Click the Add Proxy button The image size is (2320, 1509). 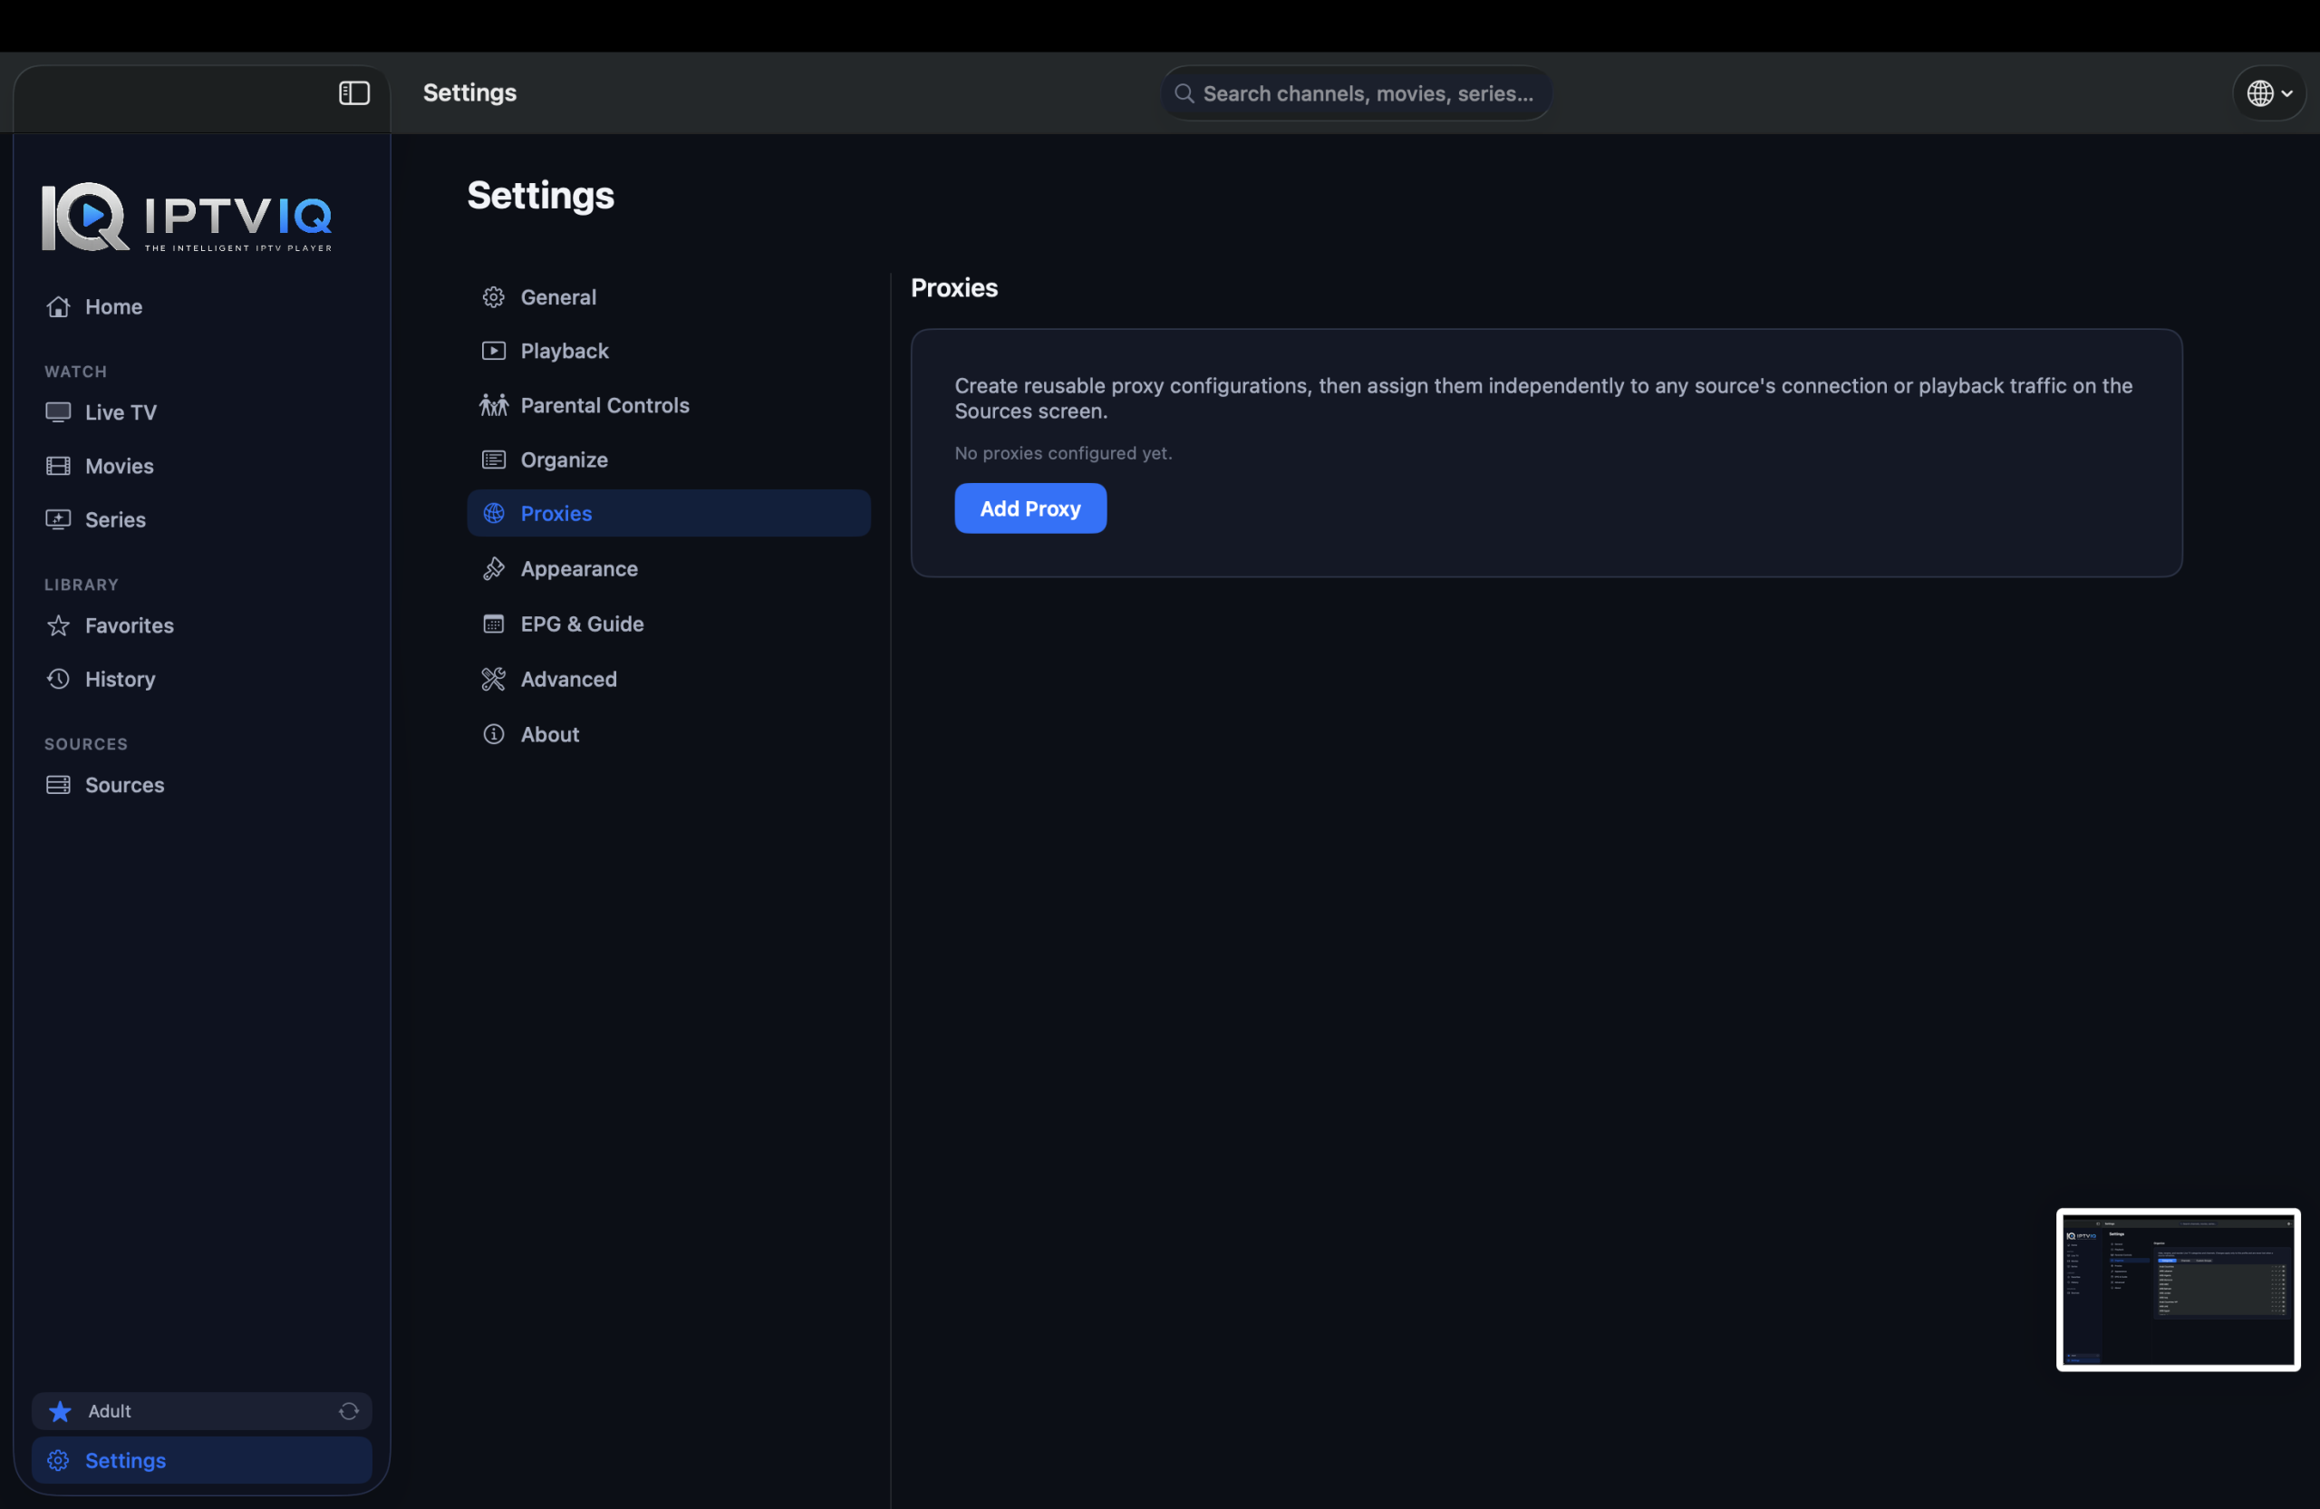pos(1030,508)
